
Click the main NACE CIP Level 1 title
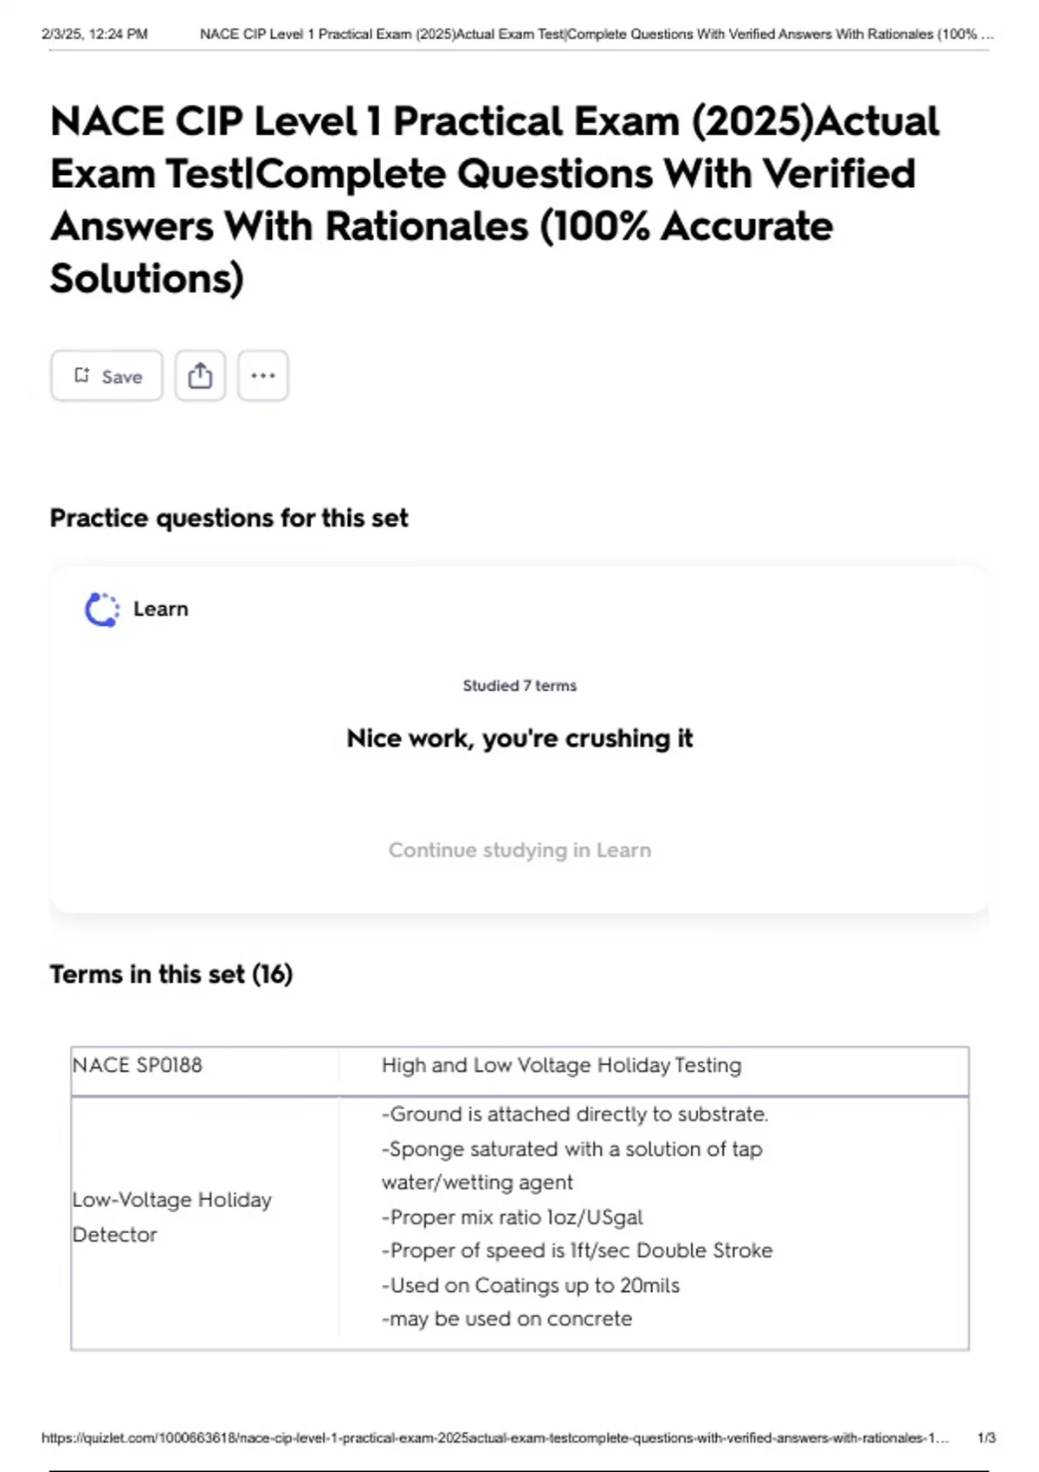pyautogui.click(x=494, y=199)
